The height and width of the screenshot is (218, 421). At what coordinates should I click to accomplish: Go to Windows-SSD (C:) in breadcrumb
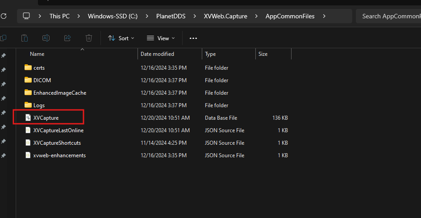tap(113, 16)
